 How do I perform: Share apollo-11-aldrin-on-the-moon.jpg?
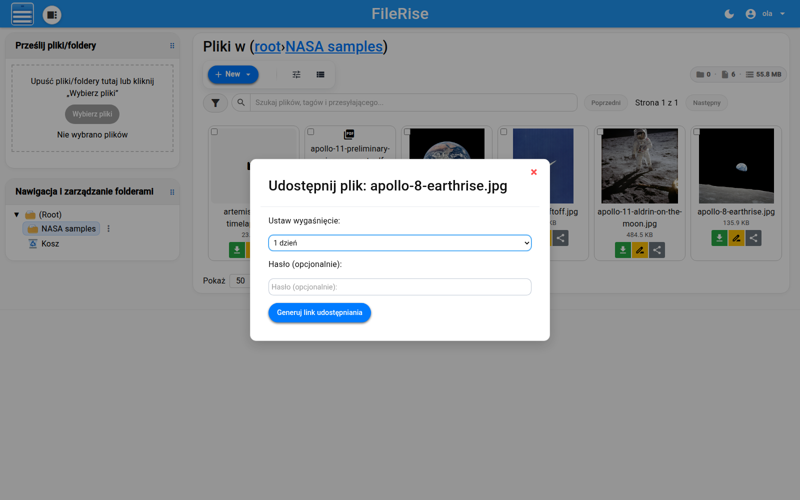tap(657, 250)
